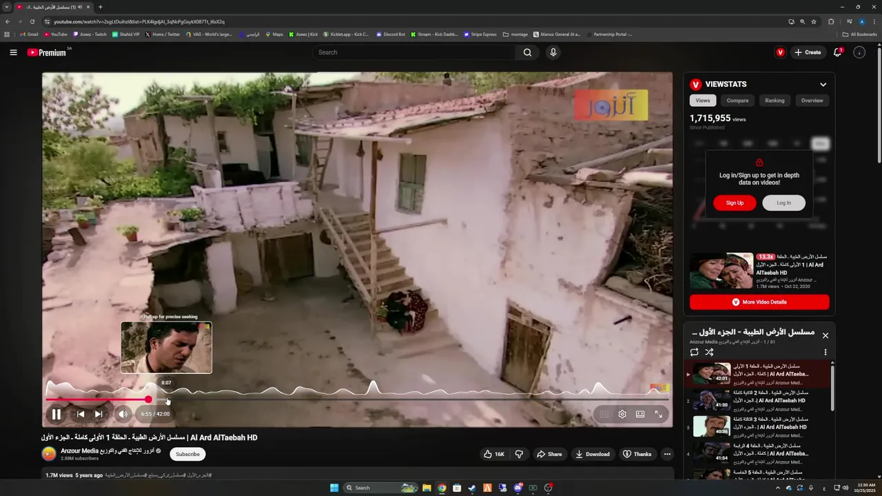Viewport: 882px width, 496px height.
Task: Go to the YouTube Premium home logo
Action: [47, 52]
